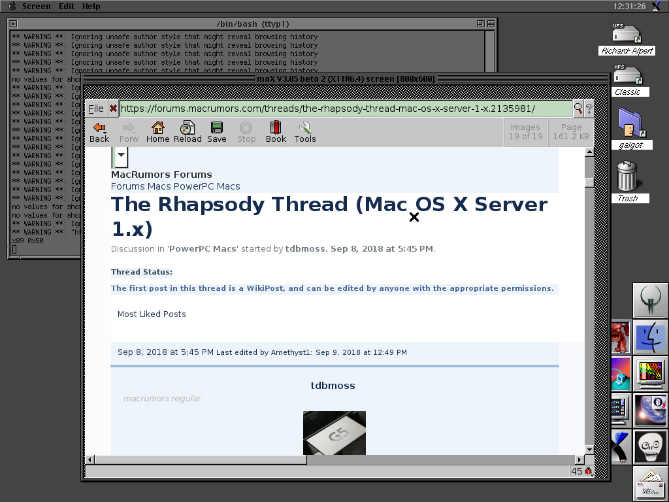Open the colorful monitor dock icon
The width and height of the screenshot is (669, 502).
(x=650, y=374)
